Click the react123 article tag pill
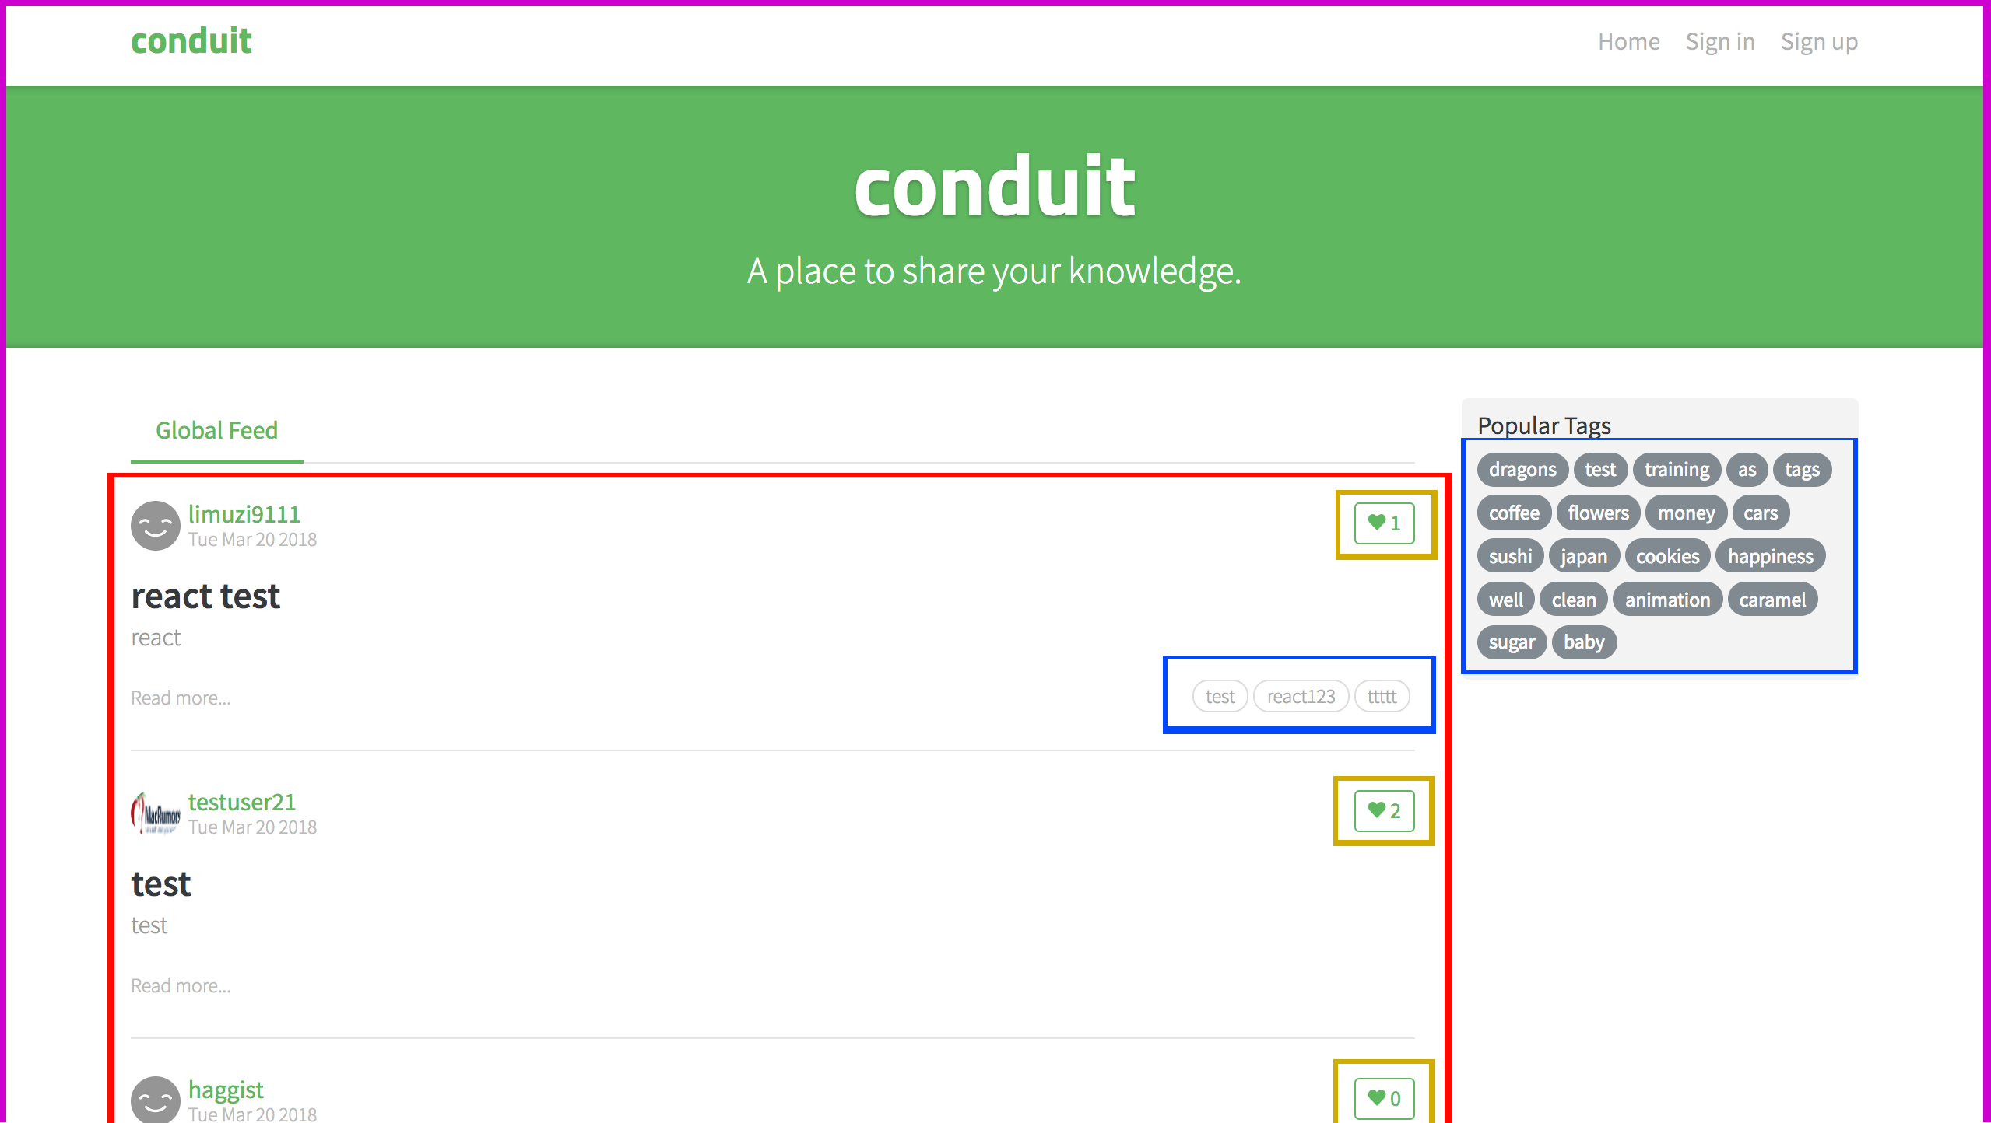The image size is (1991, 1123). pos(1301,697)
